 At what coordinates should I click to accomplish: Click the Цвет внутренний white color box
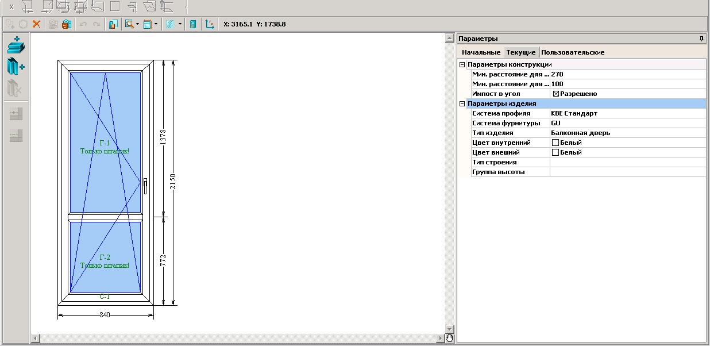tap(555, 143)
